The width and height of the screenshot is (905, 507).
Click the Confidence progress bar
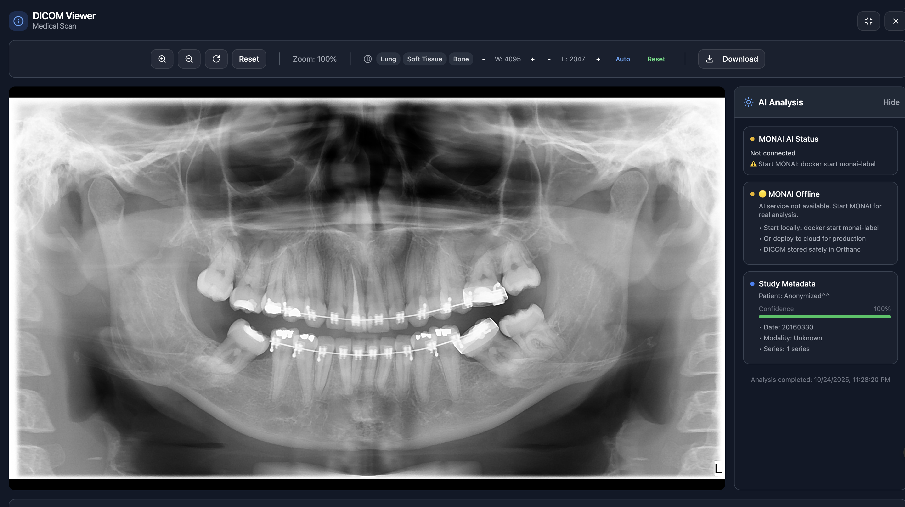[x=824, y=317]
